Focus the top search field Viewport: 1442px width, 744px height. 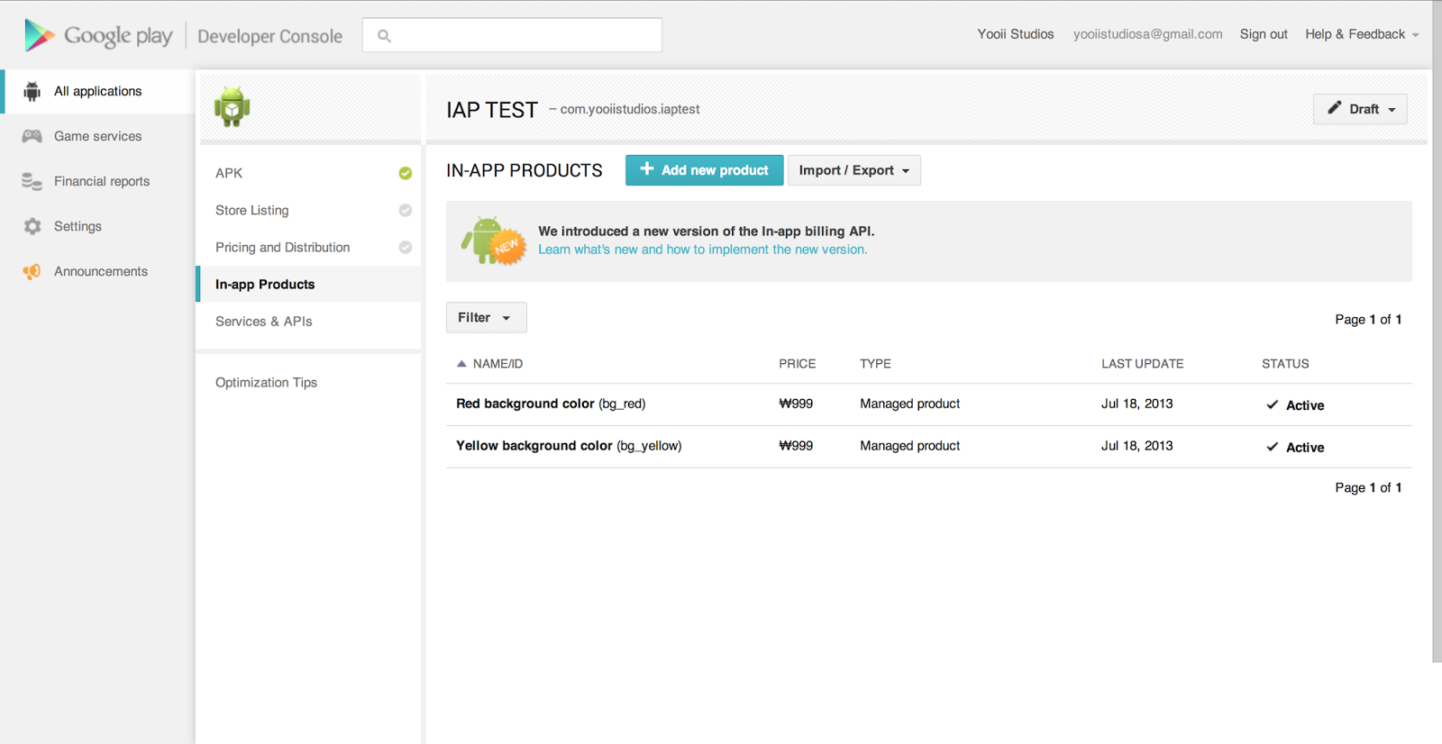512,35
